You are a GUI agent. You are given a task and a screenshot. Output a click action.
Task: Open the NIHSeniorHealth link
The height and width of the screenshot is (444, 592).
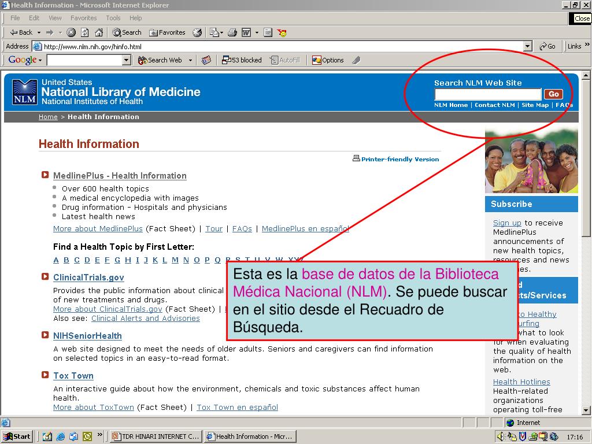click(87, 336)
